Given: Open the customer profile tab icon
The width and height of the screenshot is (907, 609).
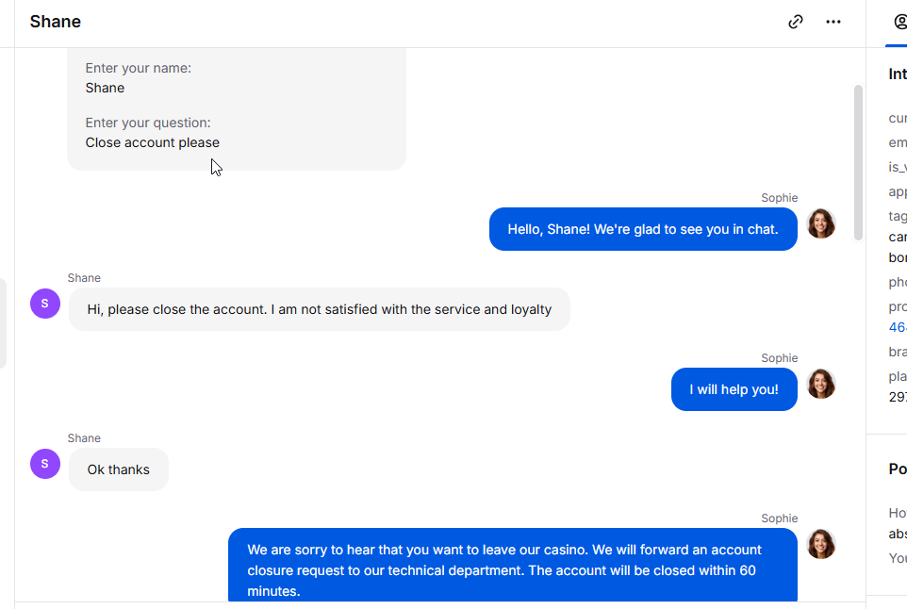Looking at the screenshot, I should 900,22.
